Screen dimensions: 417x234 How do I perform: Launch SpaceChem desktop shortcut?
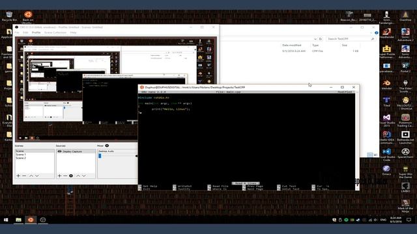point(405,153)
